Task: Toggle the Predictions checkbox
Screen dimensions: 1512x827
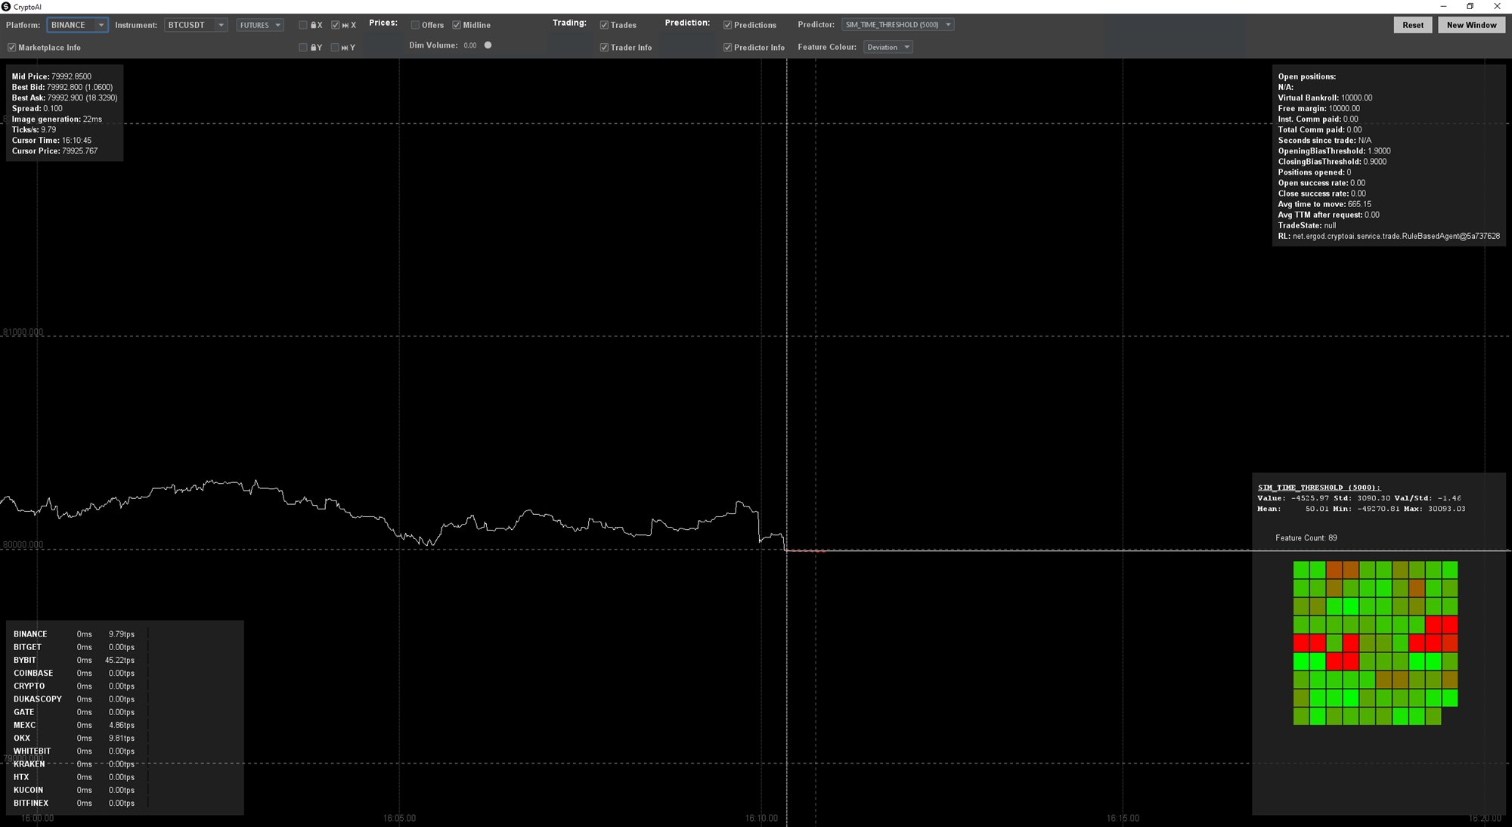Action: [727, 25]
